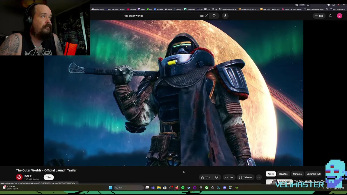Select the Kaikki filter chip
The image size is (347, 195).
point(271,174)
